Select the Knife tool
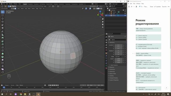171x96 pixels. (3, 51)
